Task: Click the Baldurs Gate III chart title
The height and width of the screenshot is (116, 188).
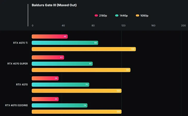Action: click(54, 5)
